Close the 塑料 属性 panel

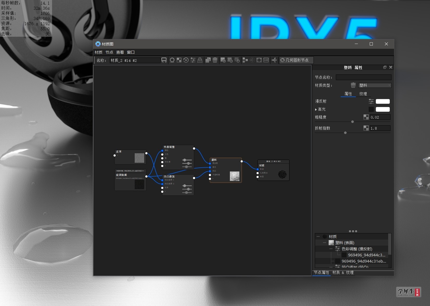point(391,67)
